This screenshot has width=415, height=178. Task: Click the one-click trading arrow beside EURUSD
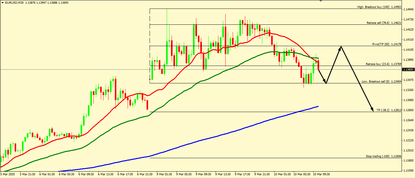point(2,2)
